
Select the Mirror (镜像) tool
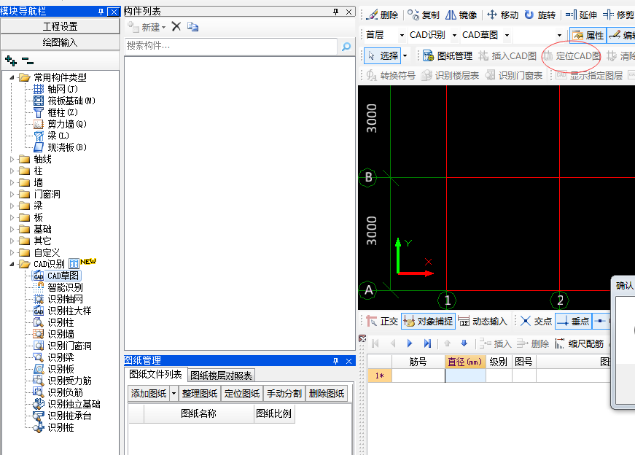461,15
